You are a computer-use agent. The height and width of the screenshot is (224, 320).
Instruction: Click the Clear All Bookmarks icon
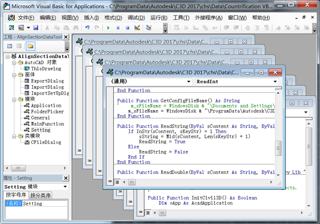pyautogui.click(x=307, y=27)
